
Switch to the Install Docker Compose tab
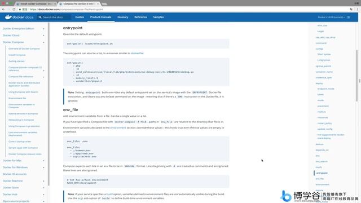[x=36, y=4]
